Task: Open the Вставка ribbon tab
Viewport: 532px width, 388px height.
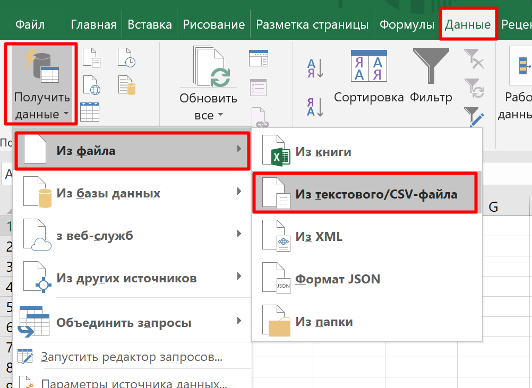Action: pos(150,24)
